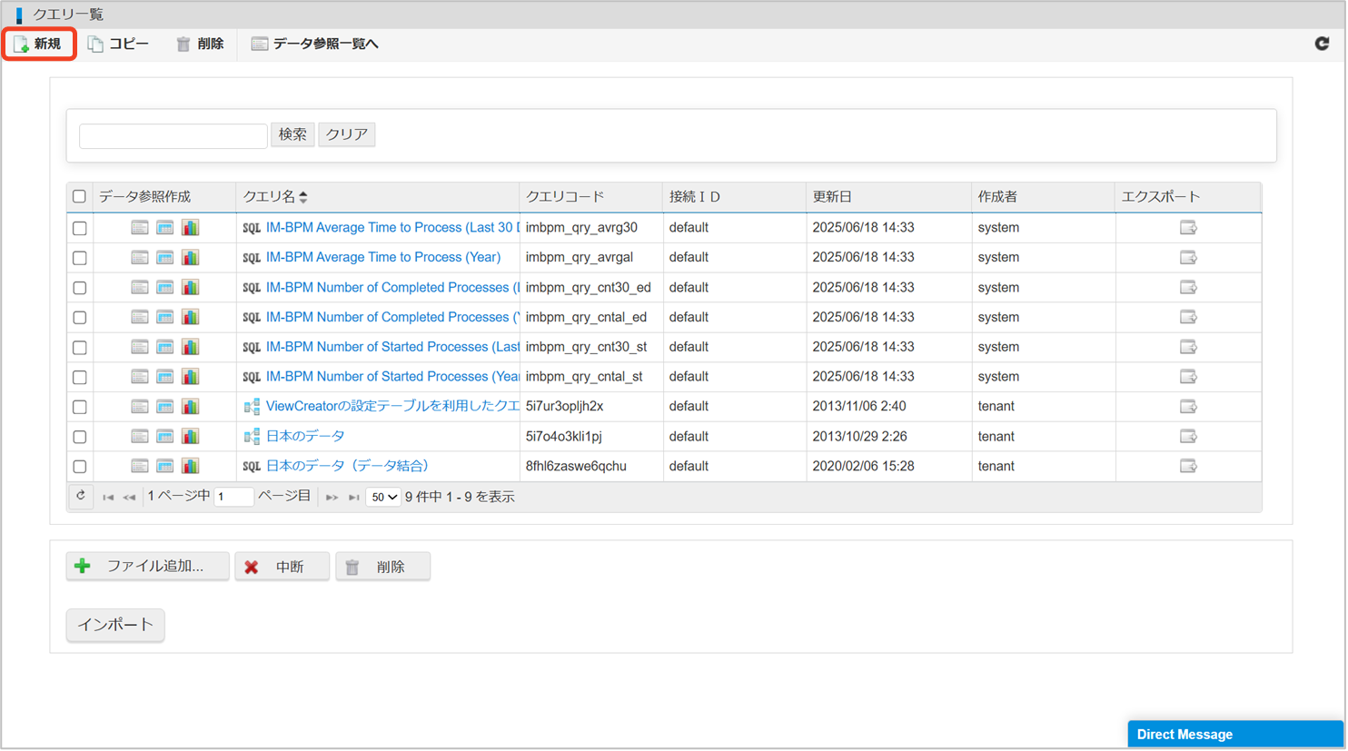Click the クリア button
This screenshot has height=751, width=1348.
347,134
